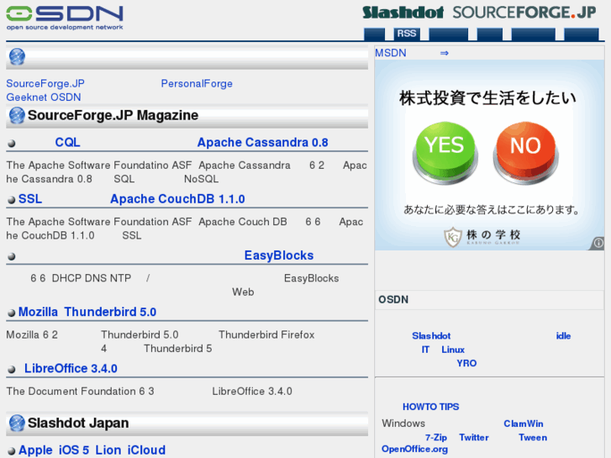Image resolution: width=611 pixels, height=458 pixels.
Task: Open the YRO link
Action: coord(466,363)
